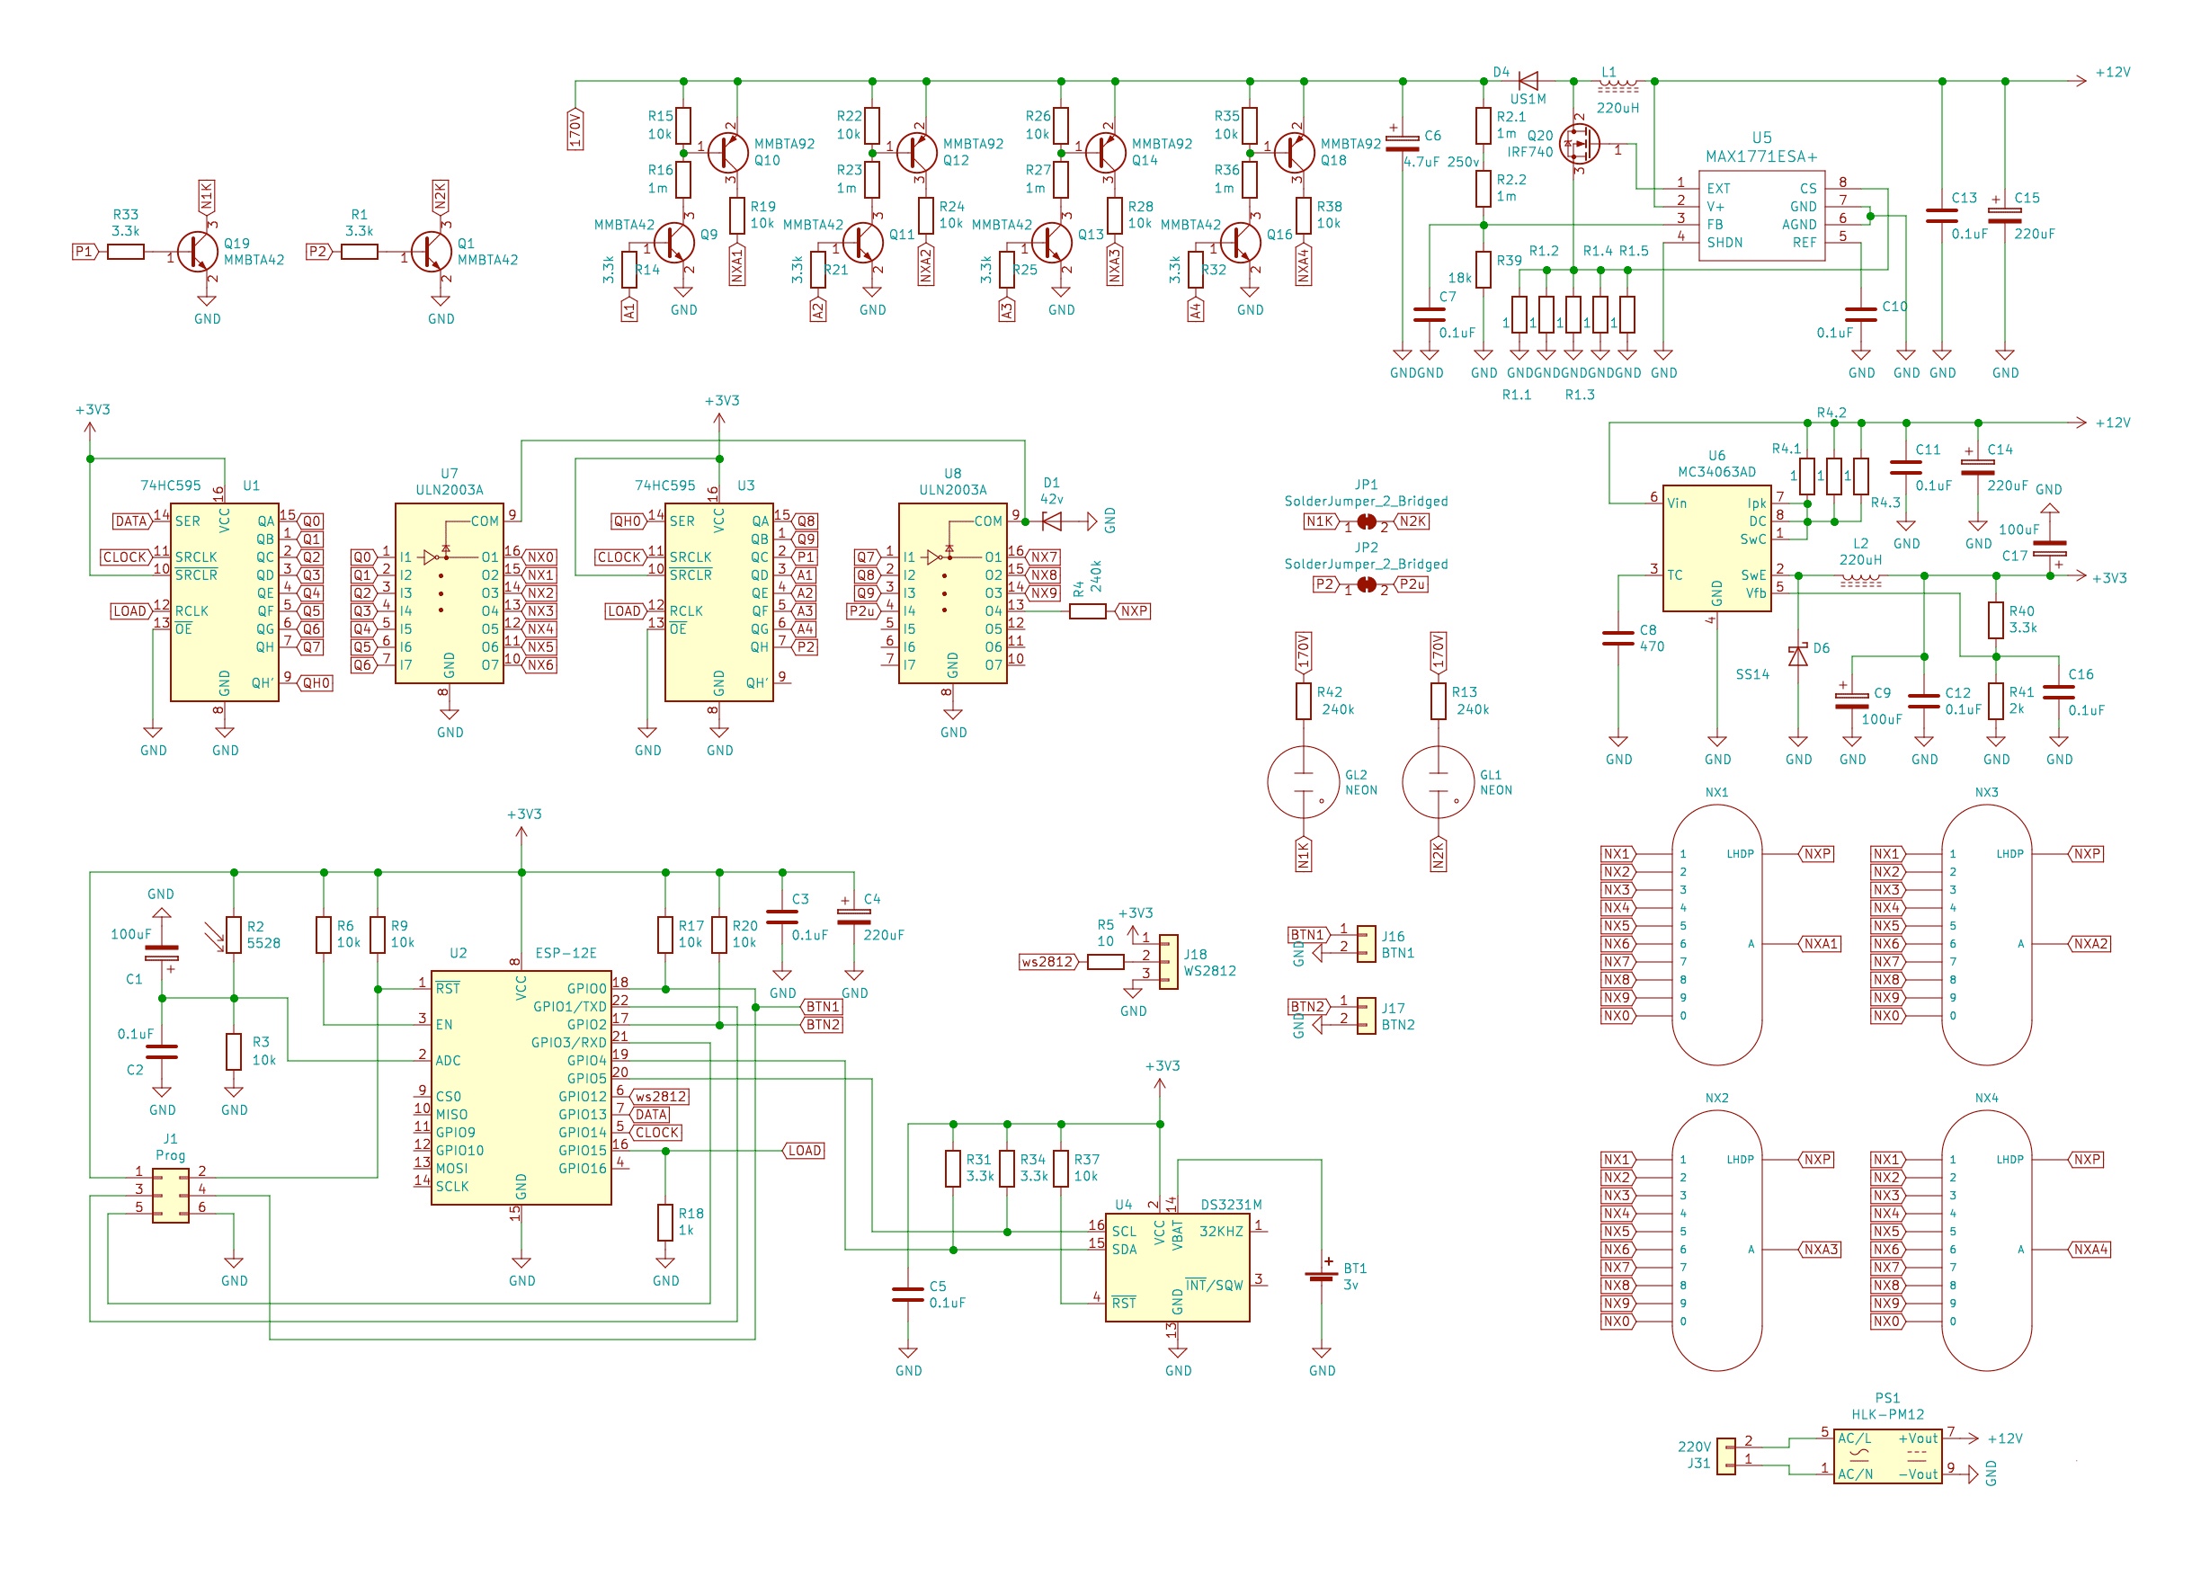Click the R33 3.3k resistor
Viewport: 2192px width, 1576px height.
126,253
